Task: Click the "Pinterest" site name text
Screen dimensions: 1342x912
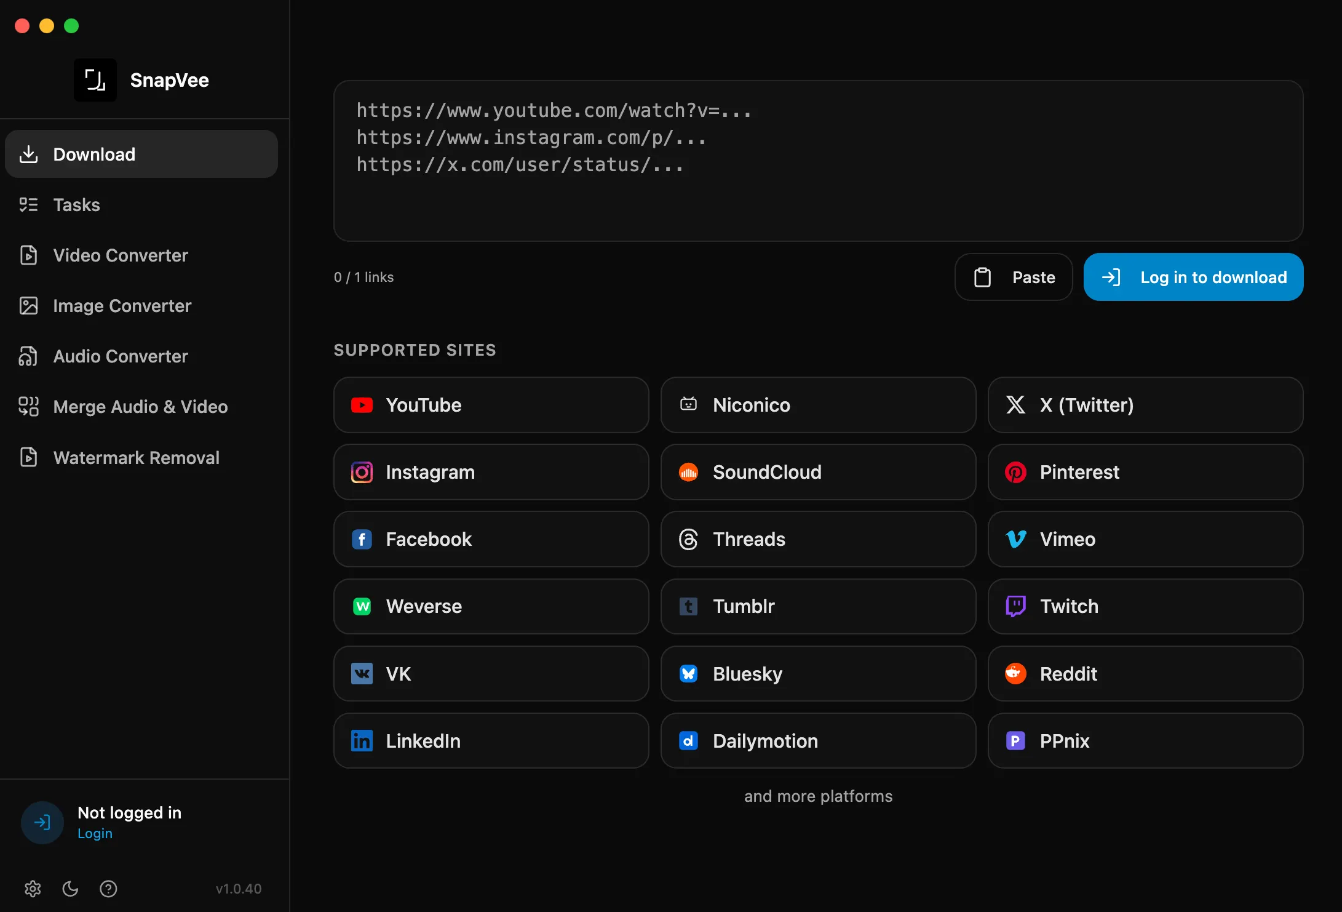Action: (x=1079, y=472)
